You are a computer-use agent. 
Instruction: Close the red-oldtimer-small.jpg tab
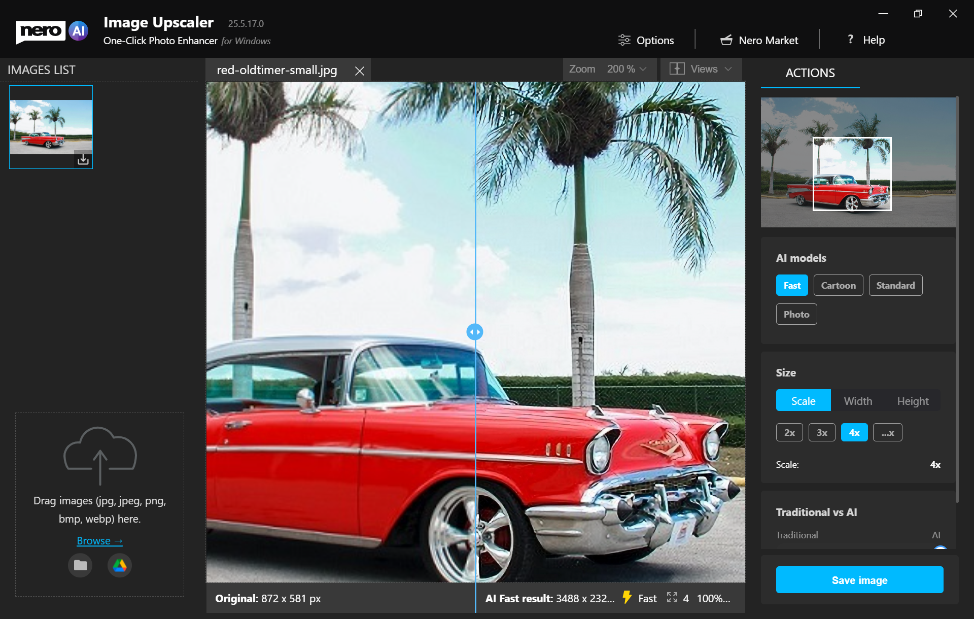[x=360, y=71]
